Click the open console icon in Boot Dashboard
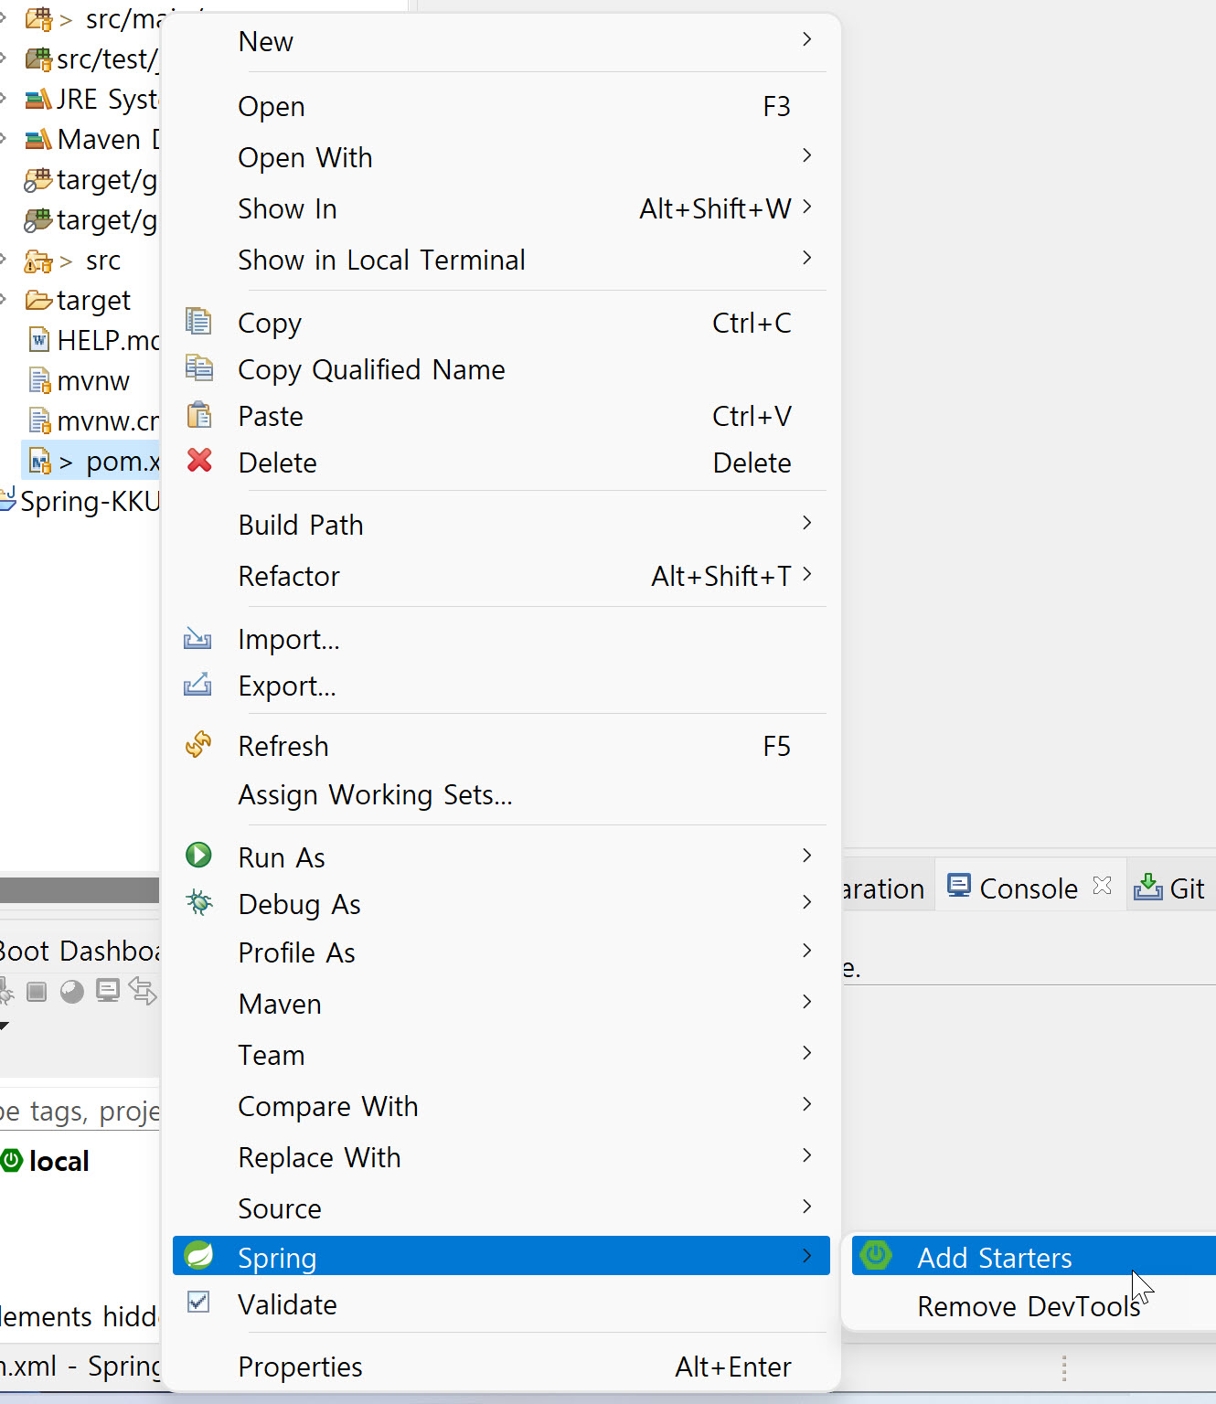The image size is (1216, 1404). point(108,991)
